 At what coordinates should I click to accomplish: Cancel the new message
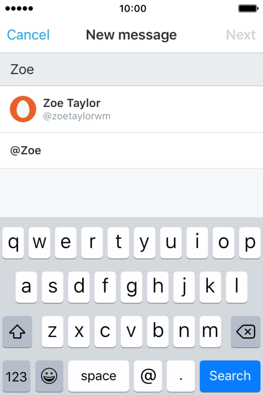(x=29, y=35)
